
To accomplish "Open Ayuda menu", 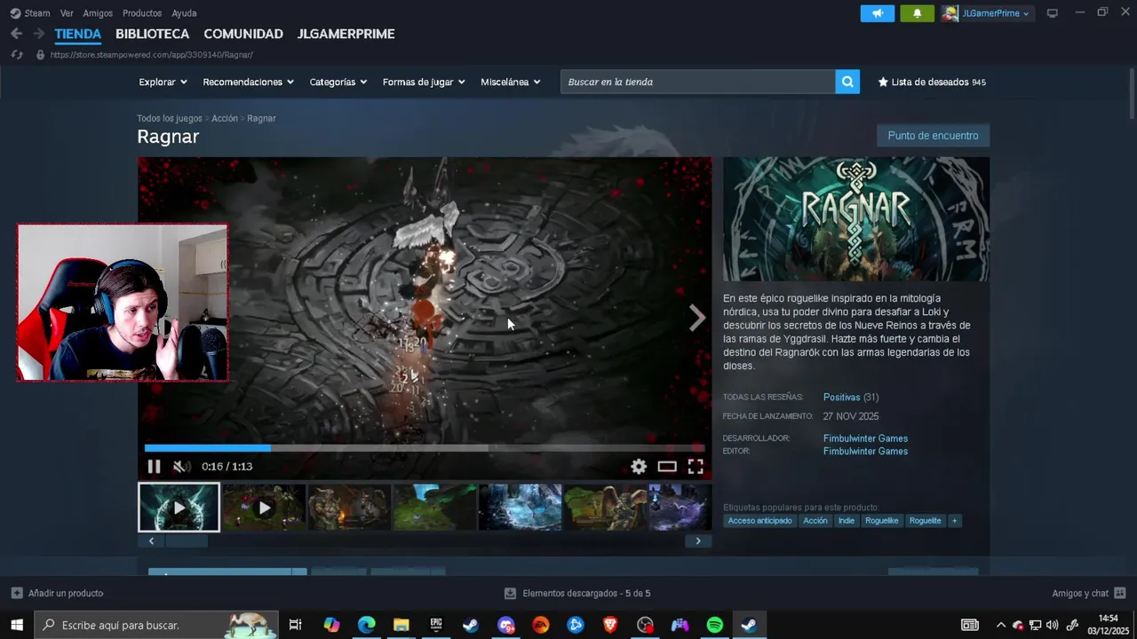I will (184, 13).
